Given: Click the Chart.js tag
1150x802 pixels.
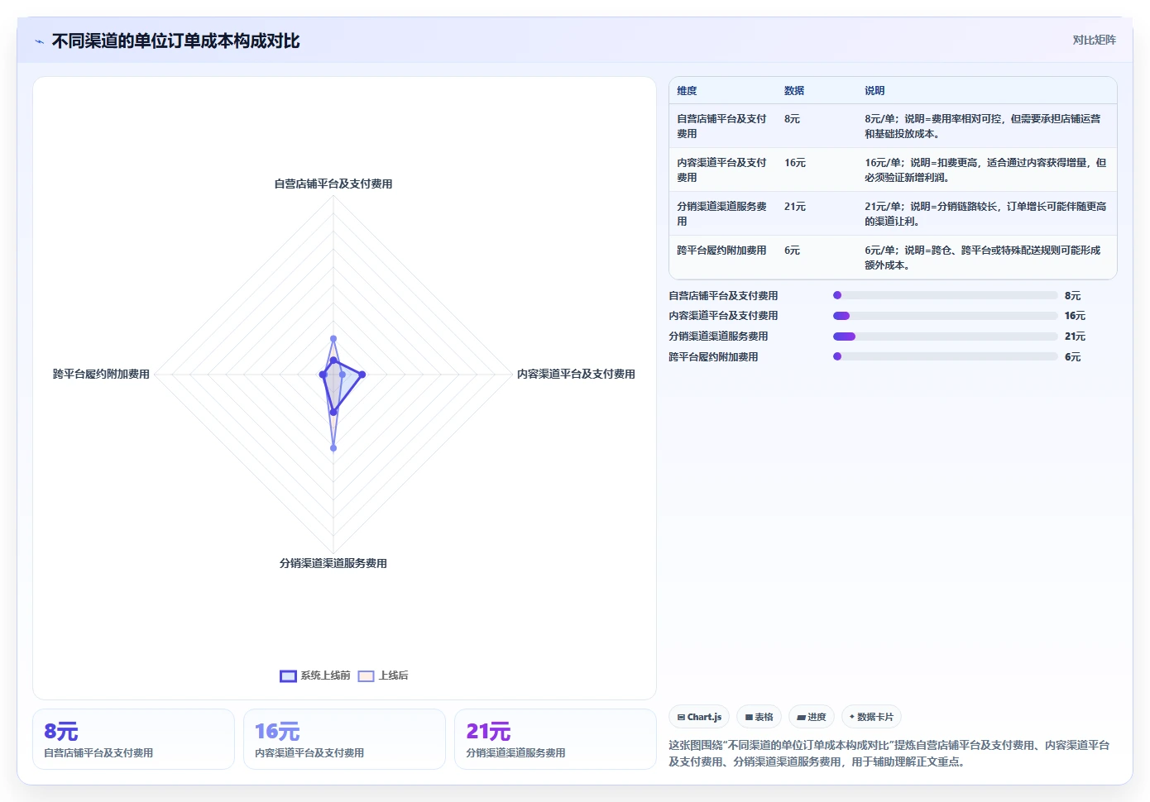Looking at the screenshot, I should (x=699, y=717).
